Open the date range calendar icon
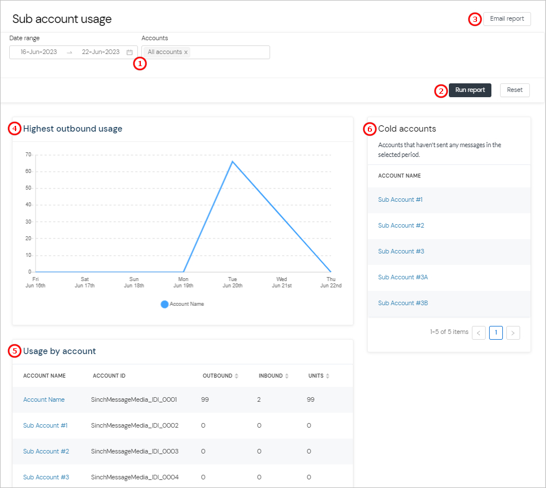Image resolution: width=546 pixels, height=488 pixels. 129,52
